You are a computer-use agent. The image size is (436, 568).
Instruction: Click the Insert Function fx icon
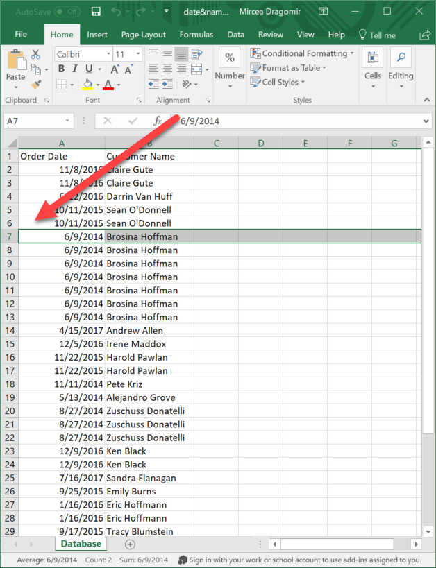pos(158,121)
